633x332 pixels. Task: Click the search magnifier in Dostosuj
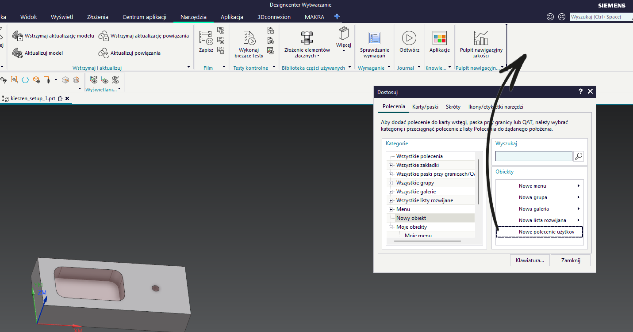point(578,156)
